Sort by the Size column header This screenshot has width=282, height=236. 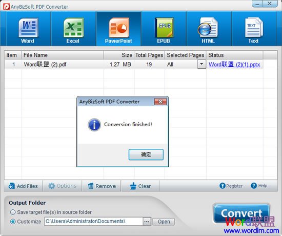(x=119, y=55)
